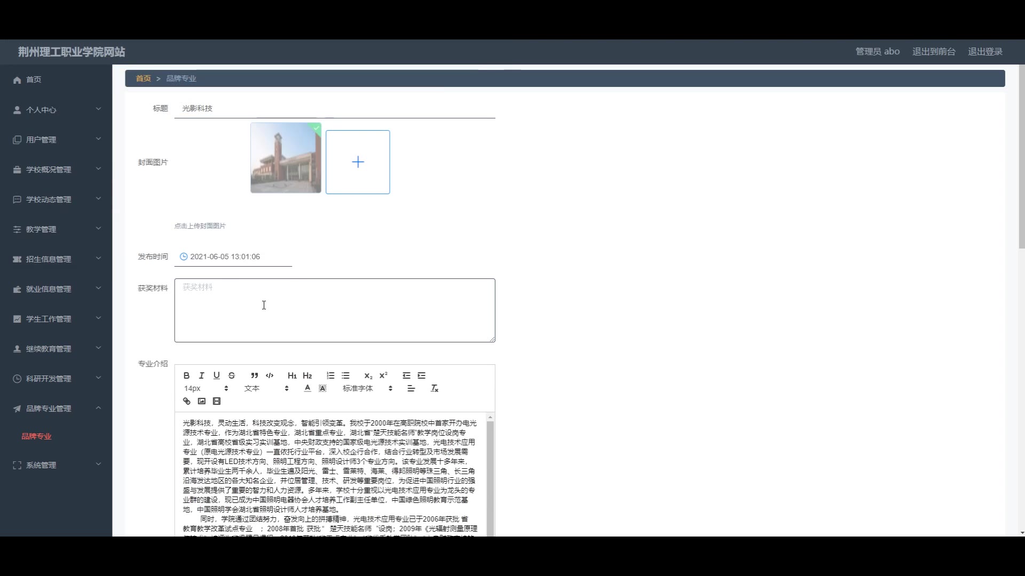Screen dimensions: 1025x576
Task: Click the uploaded cover image thumbnail
Action: click(286, 158)
